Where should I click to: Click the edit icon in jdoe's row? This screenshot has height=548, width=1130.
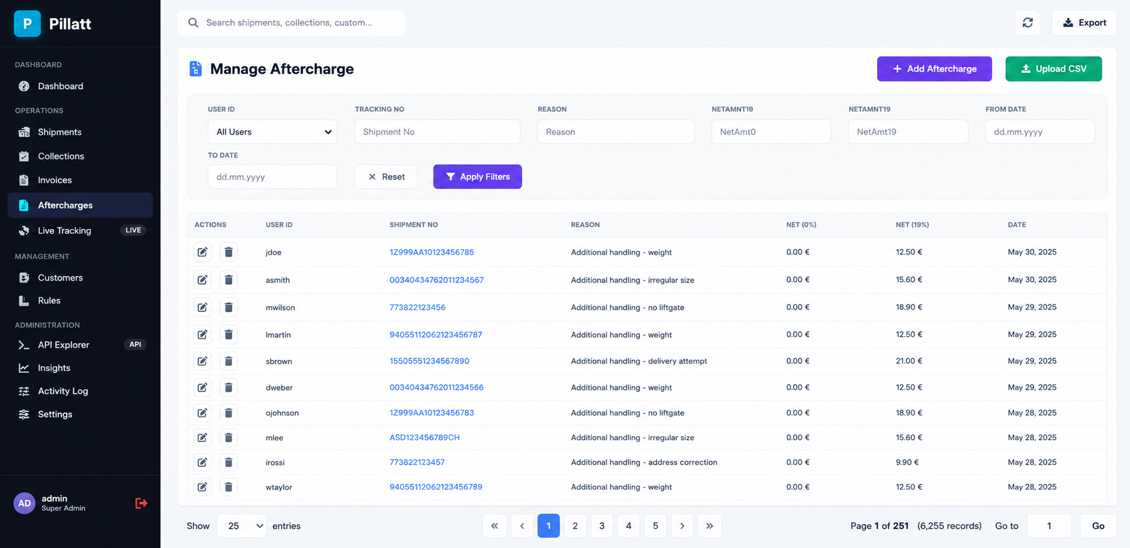[202, 252]
